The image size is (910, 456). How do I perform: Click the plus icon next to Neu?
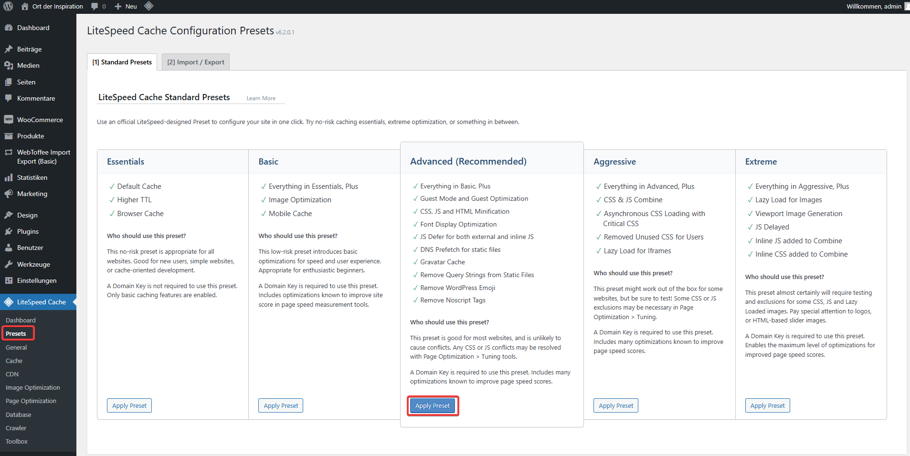pos(118,7)
